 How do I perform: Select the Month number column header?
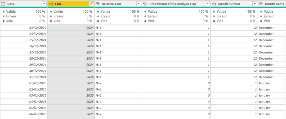pos(234,4)
